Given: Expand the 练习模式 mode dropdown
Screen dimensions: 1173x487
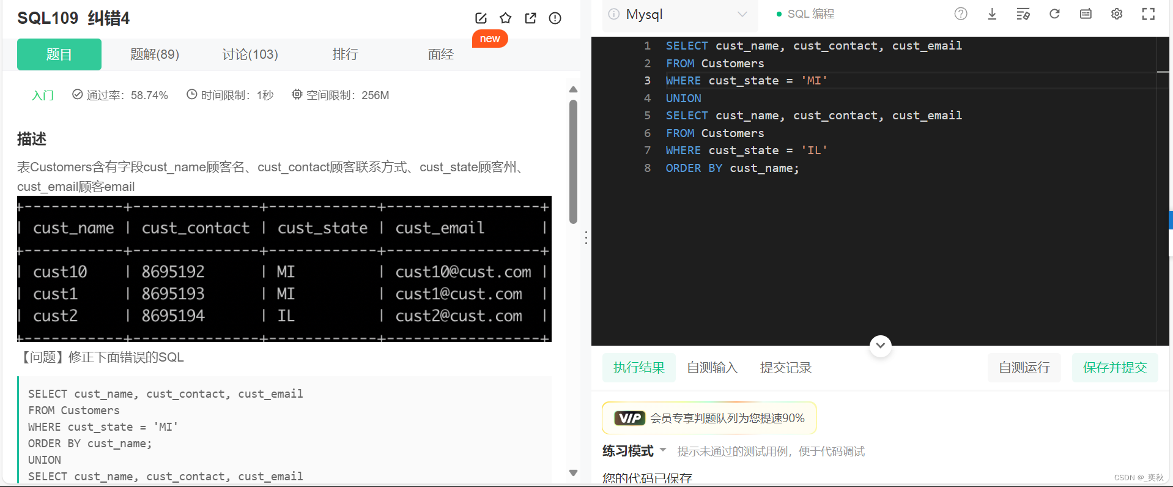Looking at the screenshot, I should coord(662,450).
